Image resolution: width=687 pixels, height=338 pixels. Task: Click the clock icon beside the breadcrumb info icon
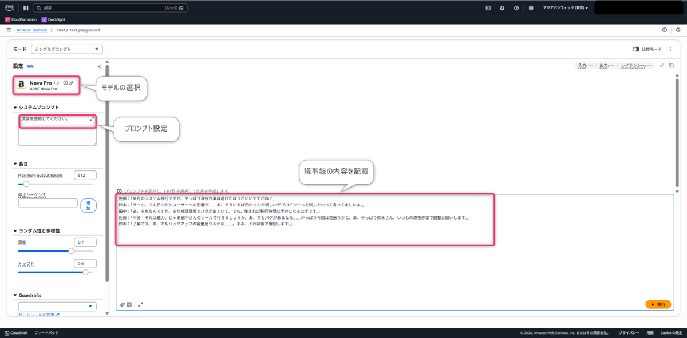coord(678,30)
